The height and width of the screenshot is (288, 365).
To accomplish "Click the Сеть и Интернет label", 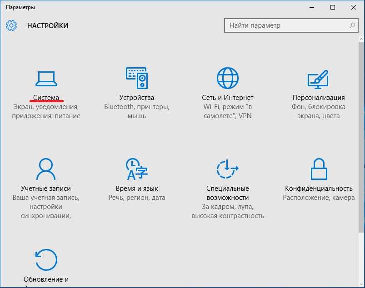I will (x=228, y=97).
